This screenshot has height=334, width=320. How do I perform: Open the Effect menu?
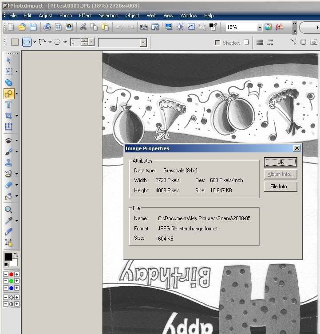coord(85,16)
